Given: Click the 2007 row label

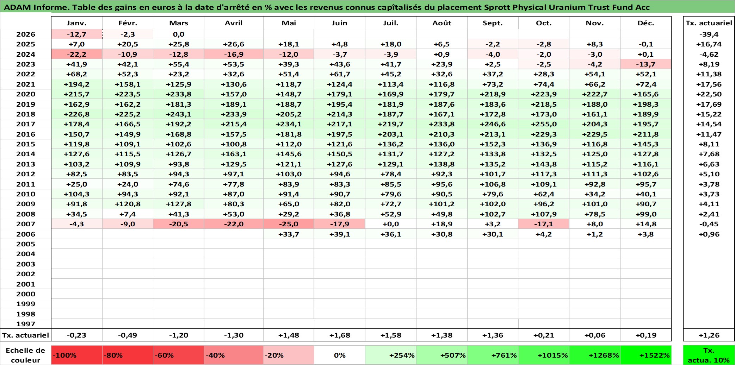Looking at the screenshot, I should pos(25,224).
